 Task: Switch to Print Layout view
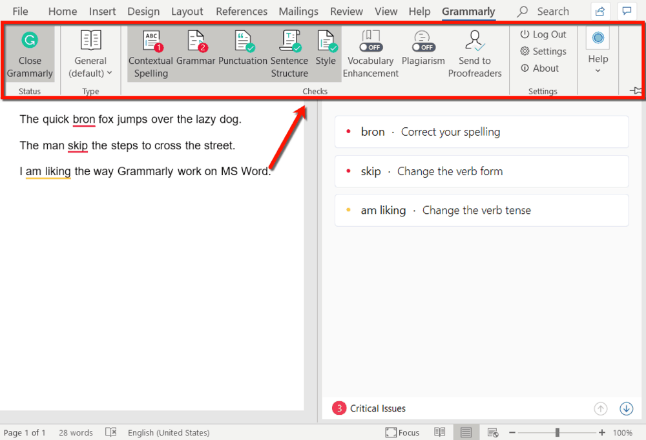[466, 432]
